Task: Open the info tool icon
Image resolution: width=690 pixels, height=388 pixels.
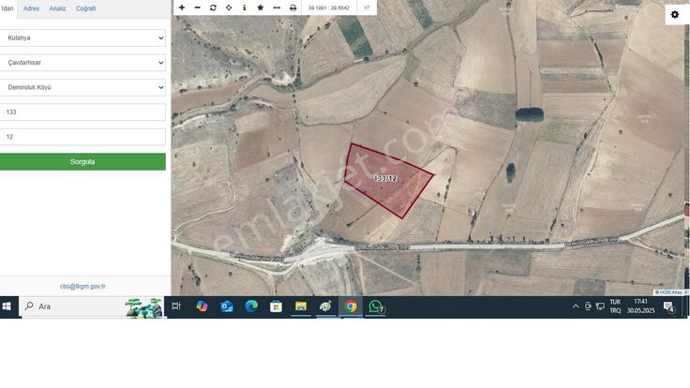Action: coord(245,7)
